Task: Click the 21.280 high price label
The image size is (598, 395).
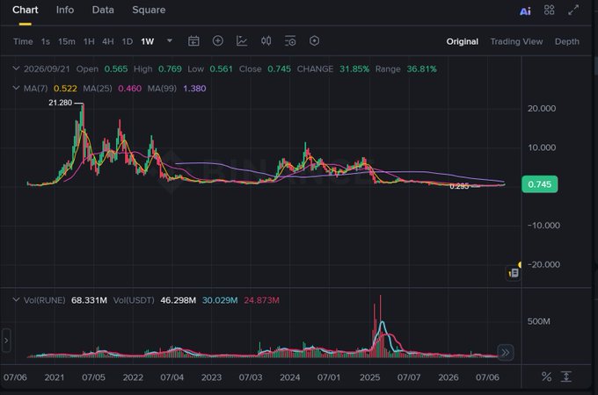Action: (x=61, y=103)
